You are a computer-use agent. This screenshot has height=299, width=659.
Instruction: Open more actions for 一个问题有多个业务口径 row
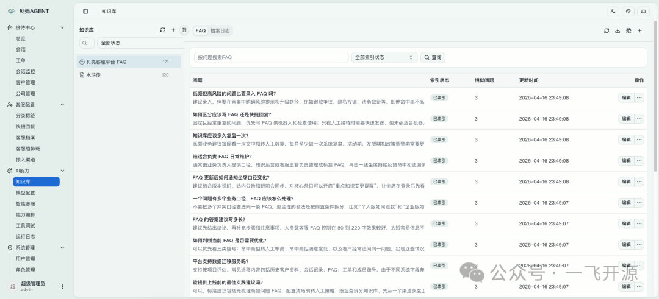tap(639, 203)
